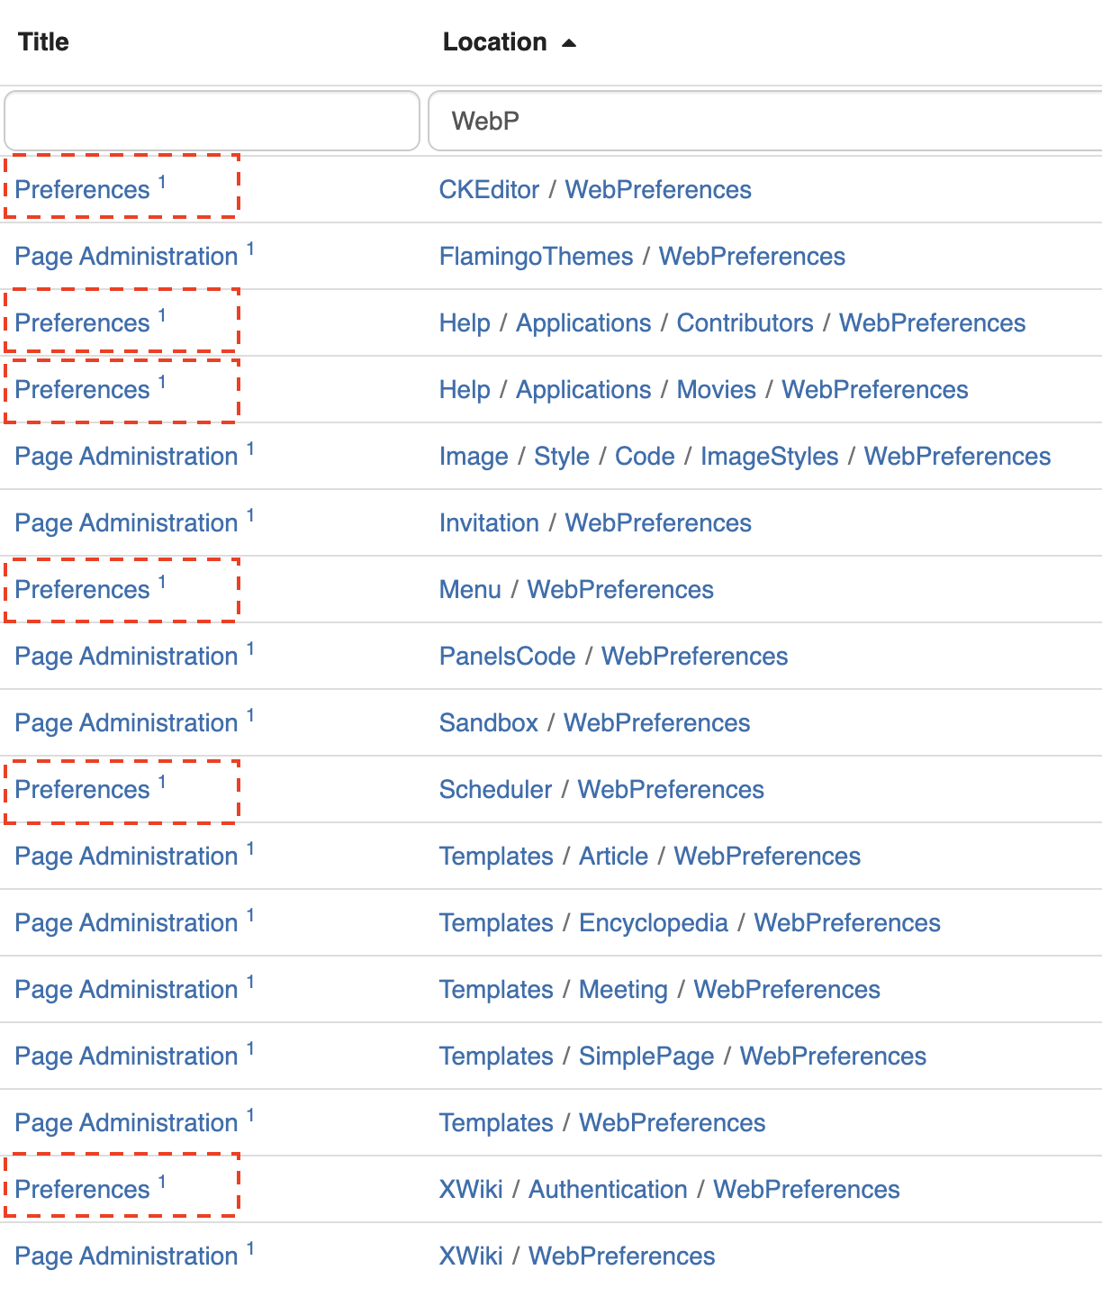Image resolution: width=1102 pixels, height=1297 pixels.
Task: Click the Title filter input box
Action: pos(212,121)
